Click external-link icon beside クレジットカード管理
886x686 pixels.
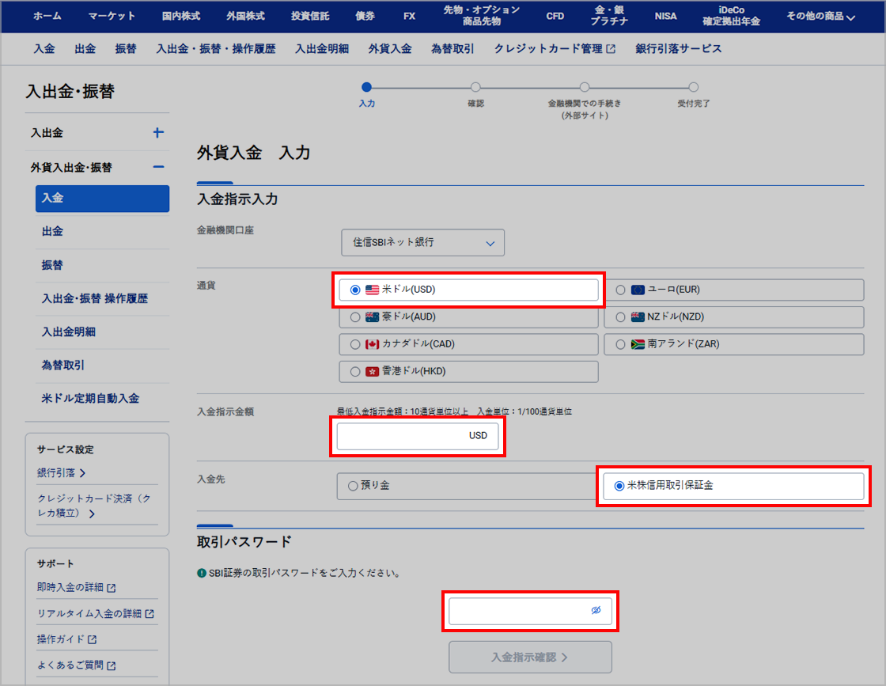[x=611, y=49]
